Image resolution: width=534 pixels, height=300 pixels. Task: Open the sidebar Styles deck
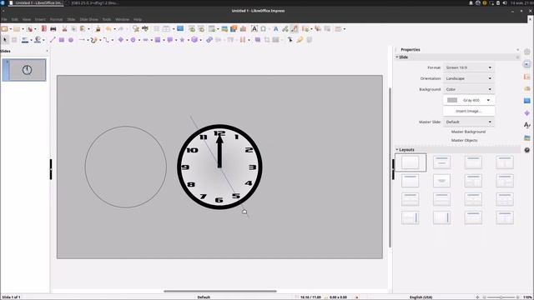527,125
